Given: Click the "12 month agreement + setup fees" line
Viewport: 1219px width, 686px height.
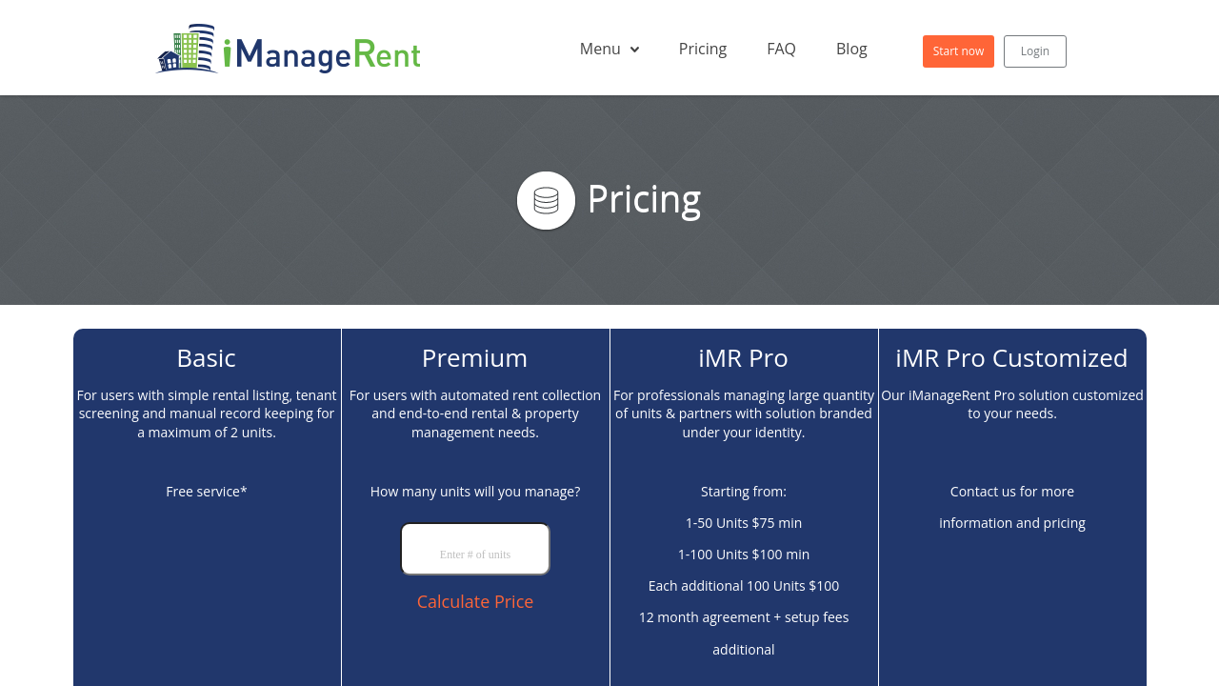Looking at the screenshot, I should click(x=744, y=617).
